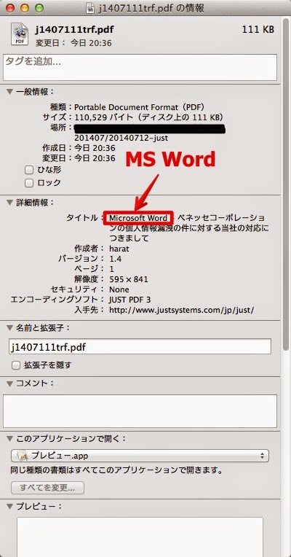Click the 201407/20140712-just location text
This screenshot has width=291, height=557.
coord(121,138)
